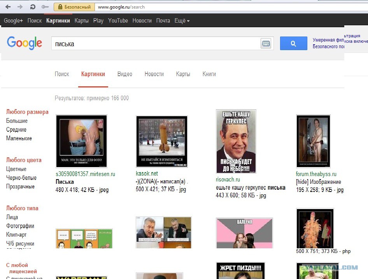Click the browser forward arrow

[x=20, y=7]
